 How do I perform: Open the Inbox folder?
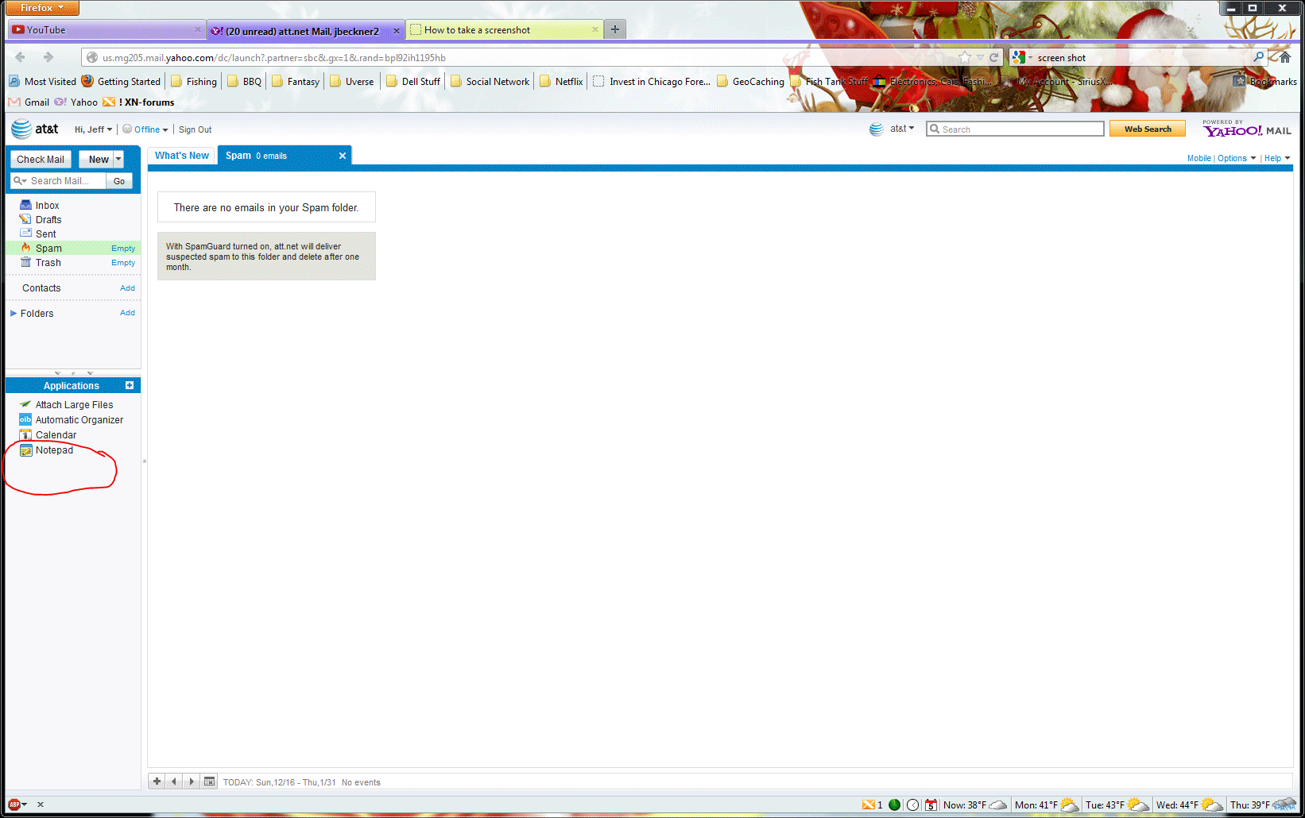pyautogui.click(x=47, y=206)
